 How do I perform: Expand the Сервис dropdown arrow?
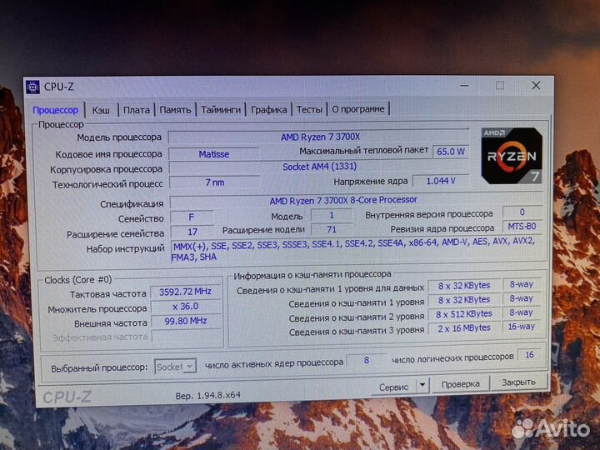pos(422,385)
